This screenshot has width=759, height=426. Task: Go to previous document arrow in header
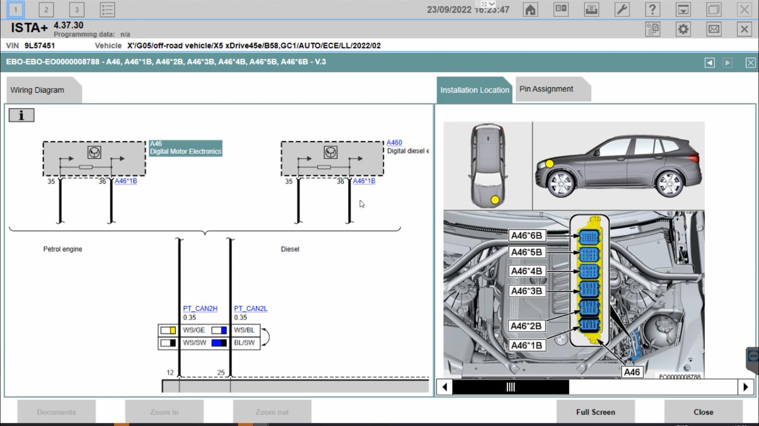tap(709, 63)
